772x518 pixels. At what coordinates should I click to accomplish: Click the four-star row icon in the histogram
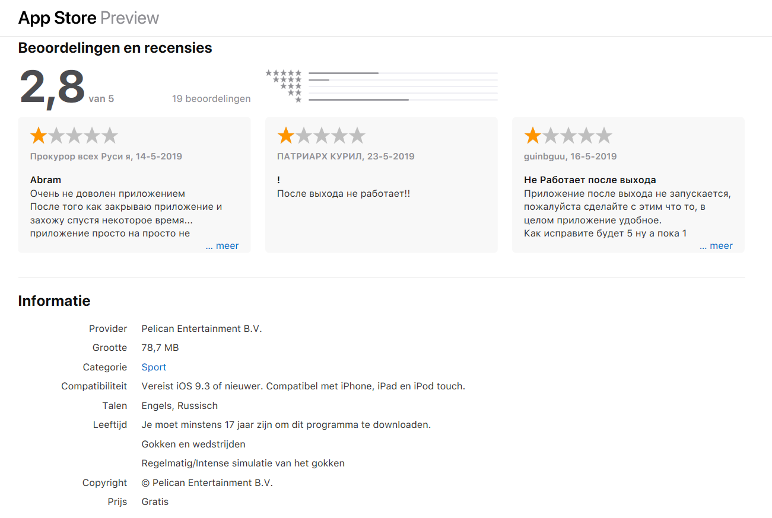[x=287, y=79]
